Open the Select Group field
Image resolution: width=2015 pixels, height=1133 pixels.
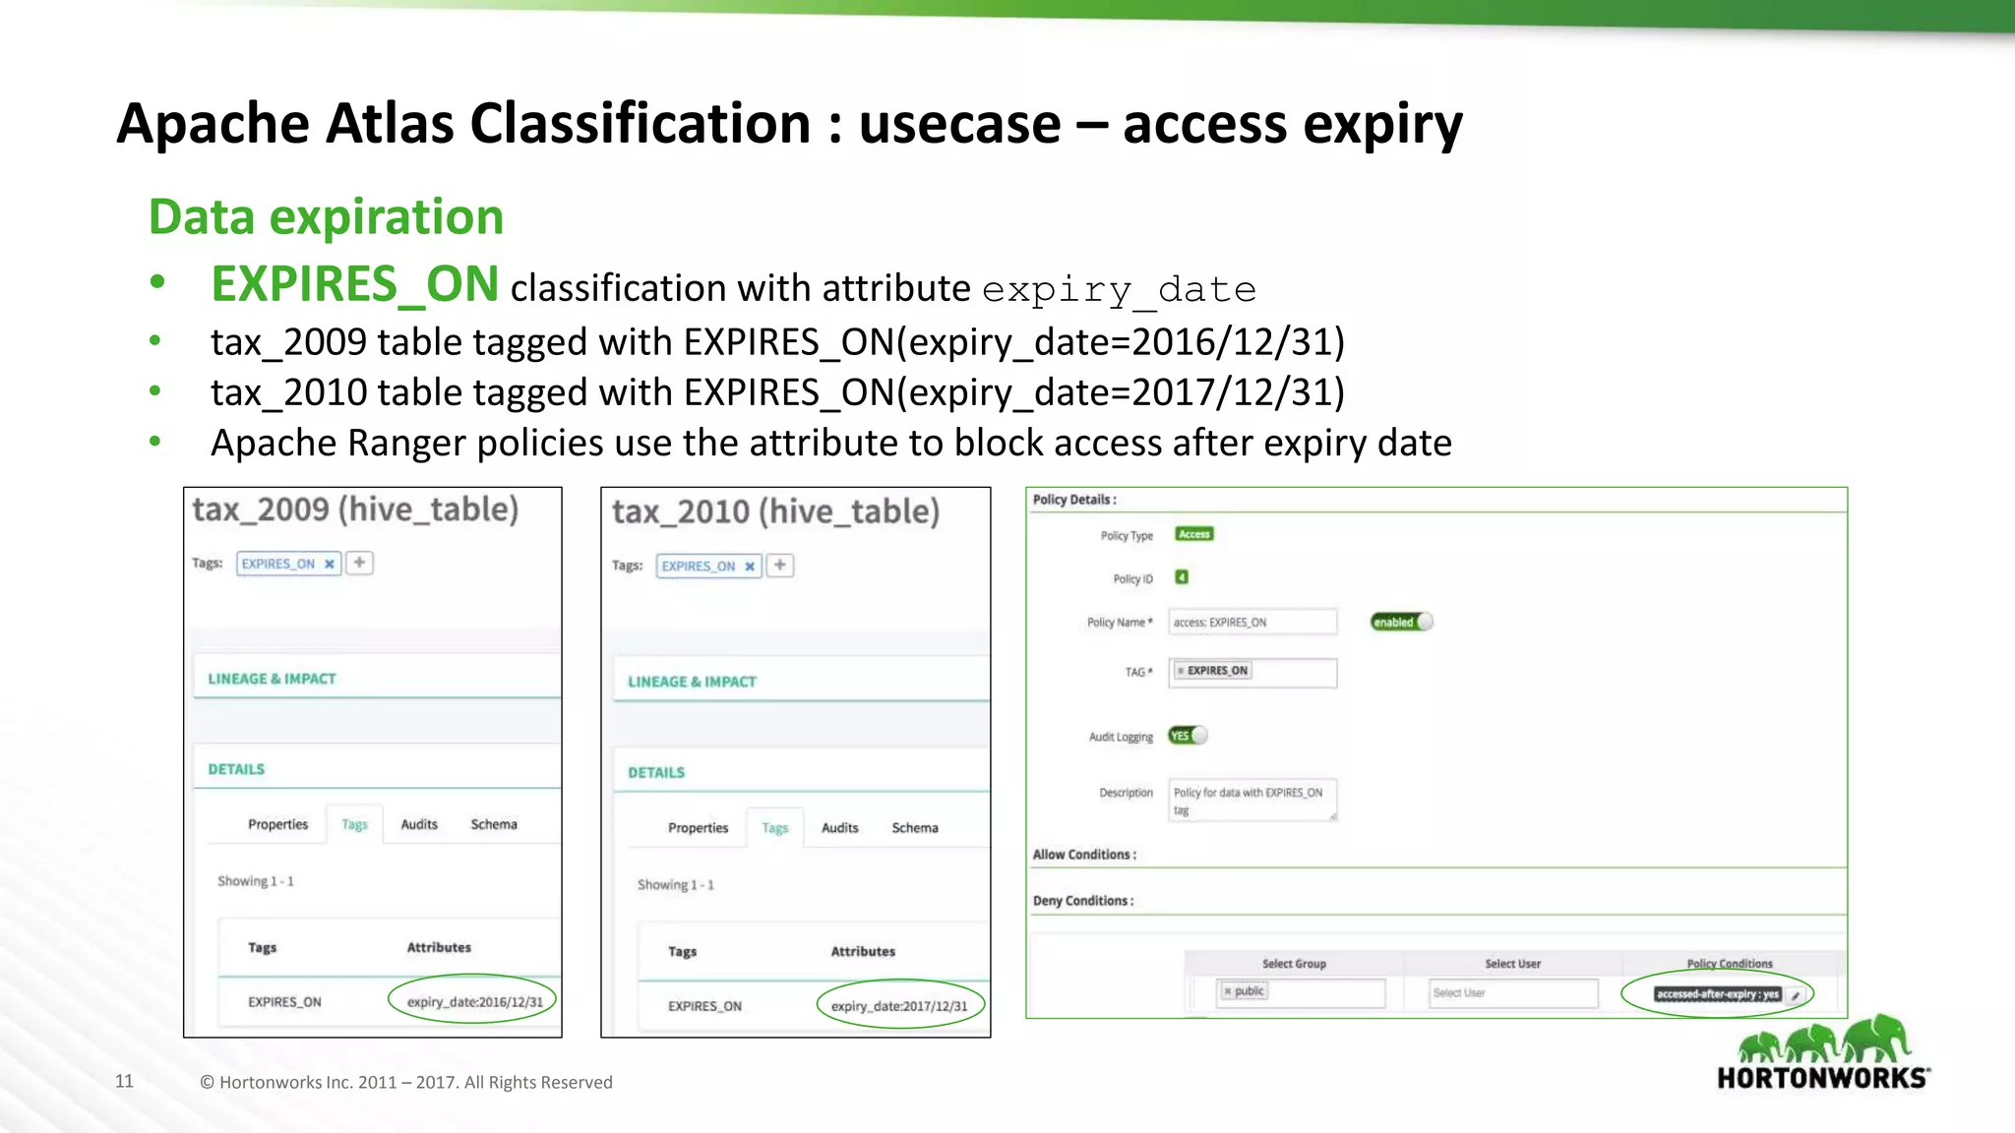(x=1323, y=993)
